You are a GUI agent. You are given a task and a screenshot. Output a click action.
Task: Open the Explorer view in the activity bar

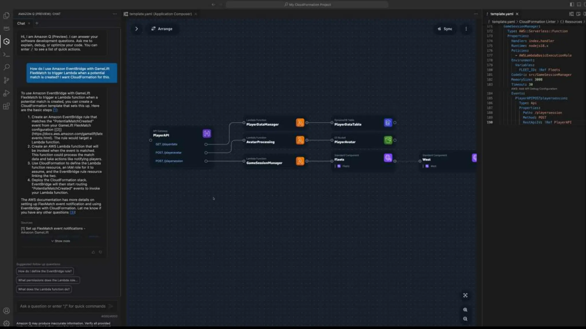[6, 16]
